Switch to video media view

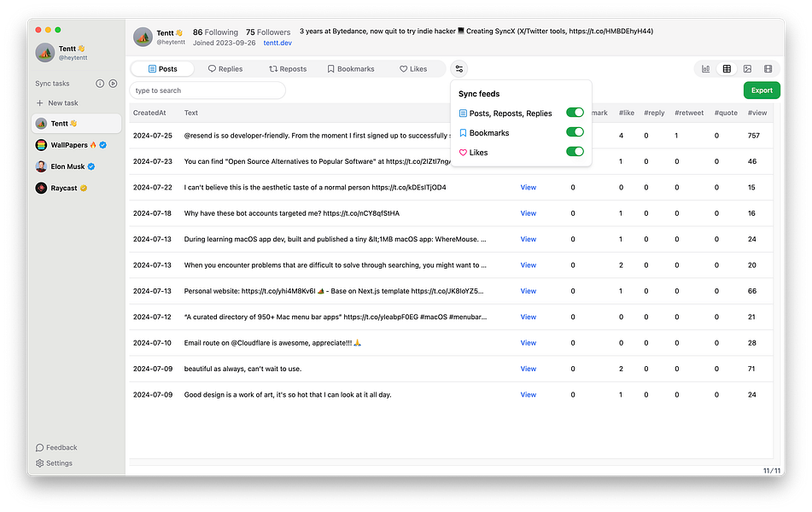click(768, 69)
